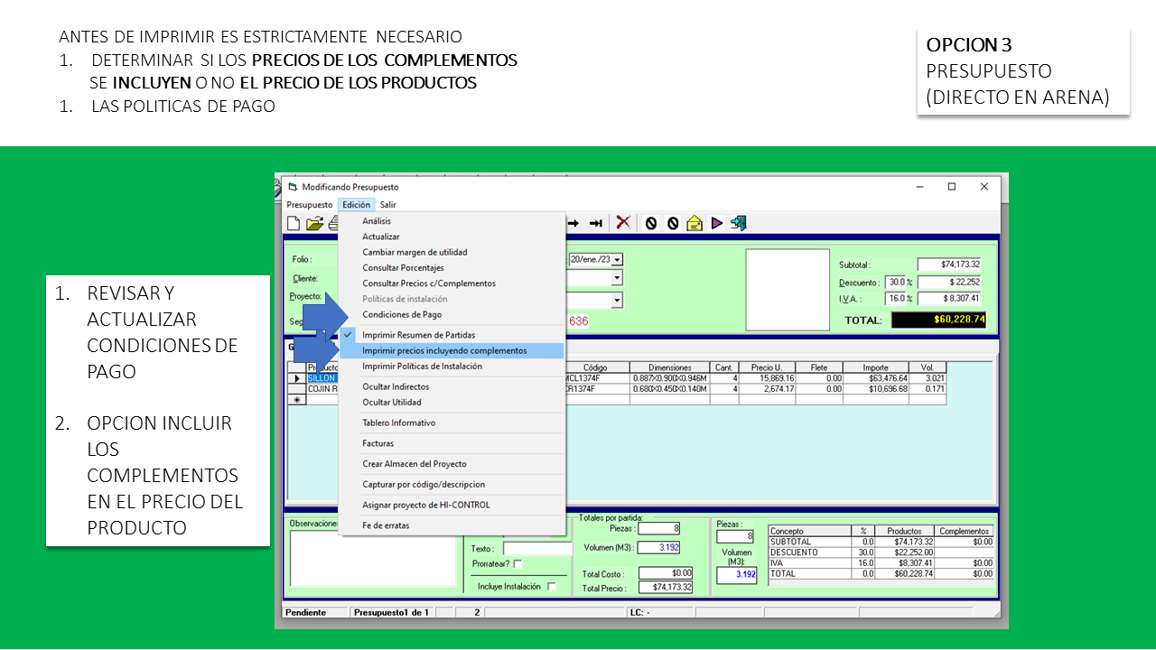
Task: Click the Salir menu item
Action: pyautogui.click(x=387, y=205)
